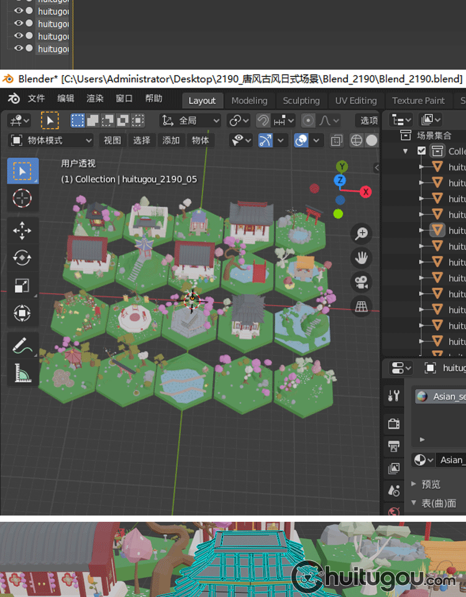
Task: Open the 编辑 menu
Action: [65, 99]
